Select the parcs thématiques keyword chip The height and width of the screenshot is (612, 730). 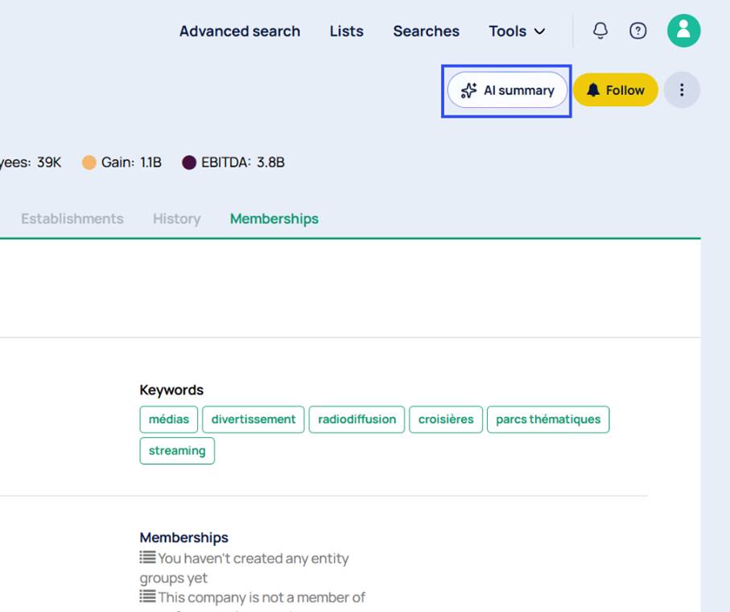[548, 420]
